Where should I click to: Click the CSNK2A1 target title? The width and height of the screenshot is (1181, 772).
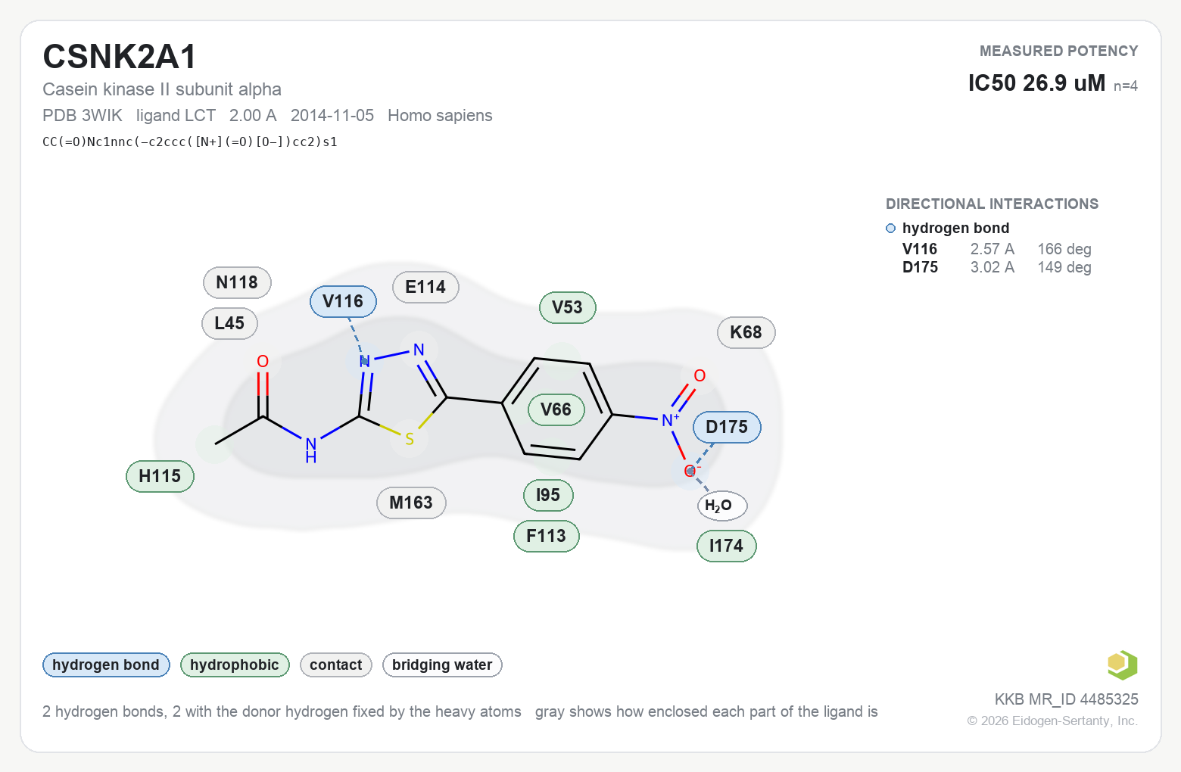120,57
